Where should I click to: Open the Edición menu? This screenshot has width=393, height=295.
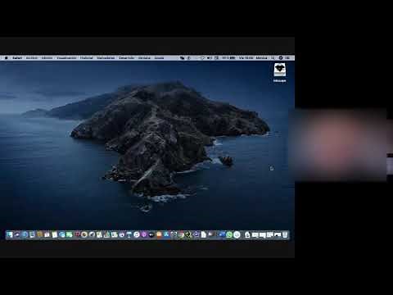pos(47,58)
